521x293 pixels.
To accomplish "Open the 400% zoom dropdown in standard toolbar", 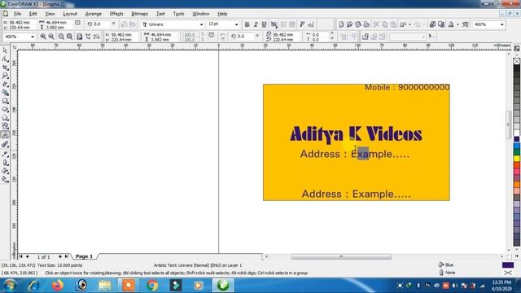I will tap(501, 24).
